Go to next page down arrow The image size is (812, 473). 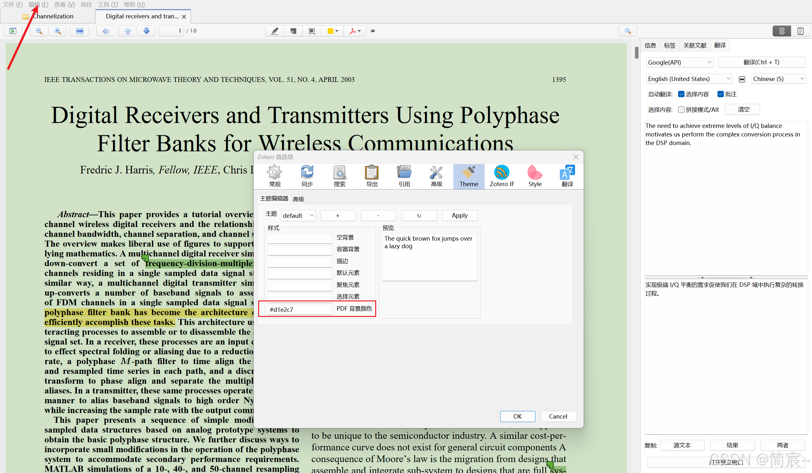pos(146,31)
